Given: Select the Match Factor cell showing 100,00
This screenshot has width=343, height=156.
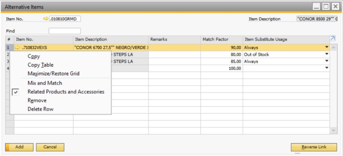Looking at the screenshot, I should [x=222, y=68].
